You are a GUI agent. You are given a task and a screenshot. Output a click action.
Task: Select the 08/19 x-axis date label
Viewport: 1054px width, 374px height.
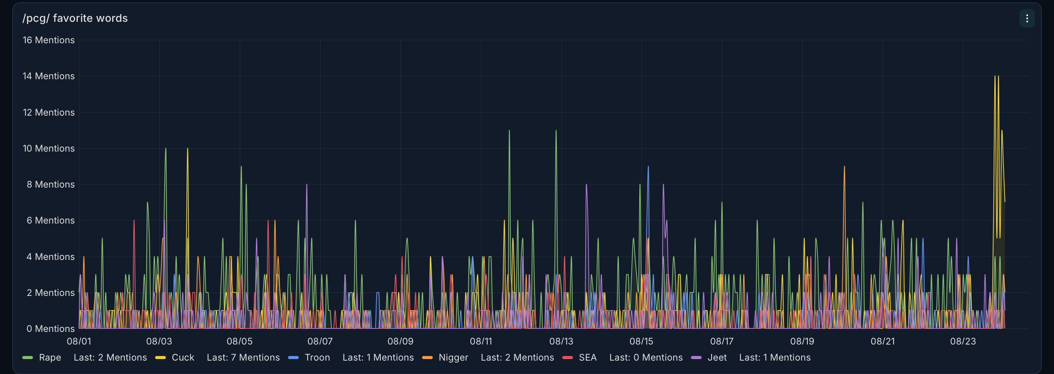[802, 341]
